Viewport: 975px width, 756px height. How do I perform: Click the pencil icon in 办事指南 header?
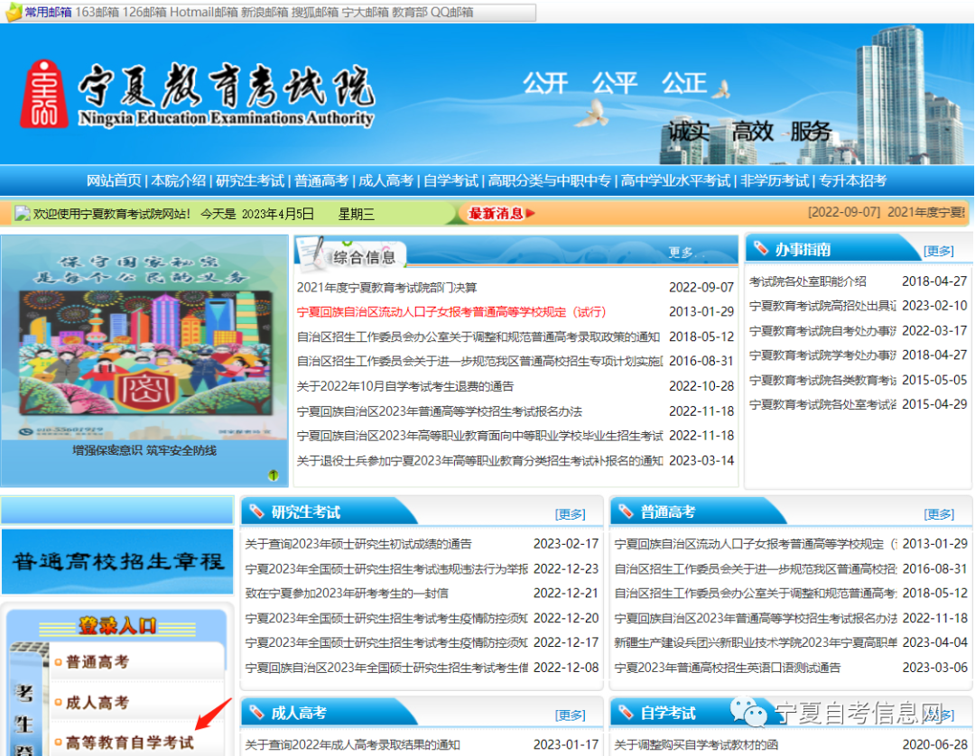tap(761, 249)
